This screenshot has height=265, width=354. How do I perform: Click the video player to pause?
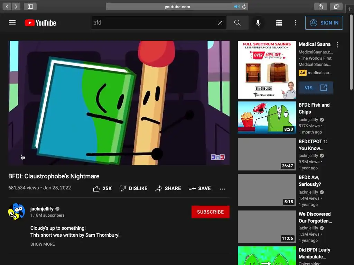[x=119, y=103]
